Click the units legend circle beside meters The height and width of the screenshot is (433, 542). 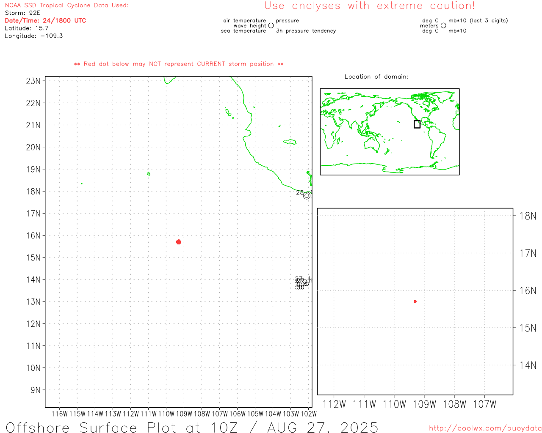443,26
